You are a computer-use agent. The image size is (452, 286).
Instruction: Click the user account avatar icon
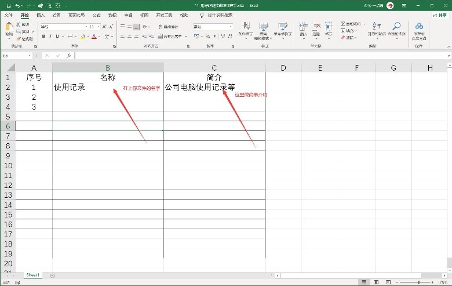pos(390,5)
